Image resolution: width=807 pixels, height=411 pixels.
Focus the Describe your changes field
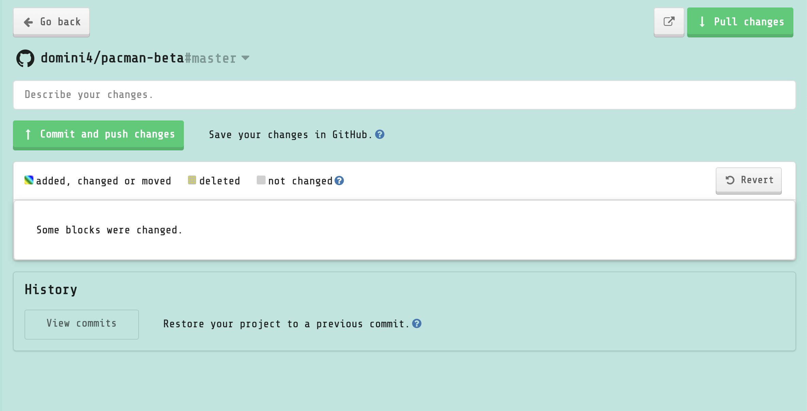pyautogui.click(x=404, y=95)
